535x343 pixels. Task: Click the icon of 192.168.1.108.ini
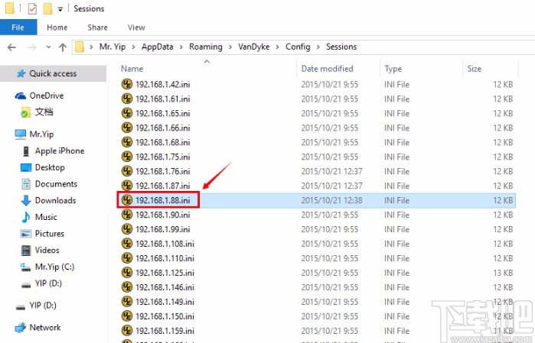(x=127, y=244)
